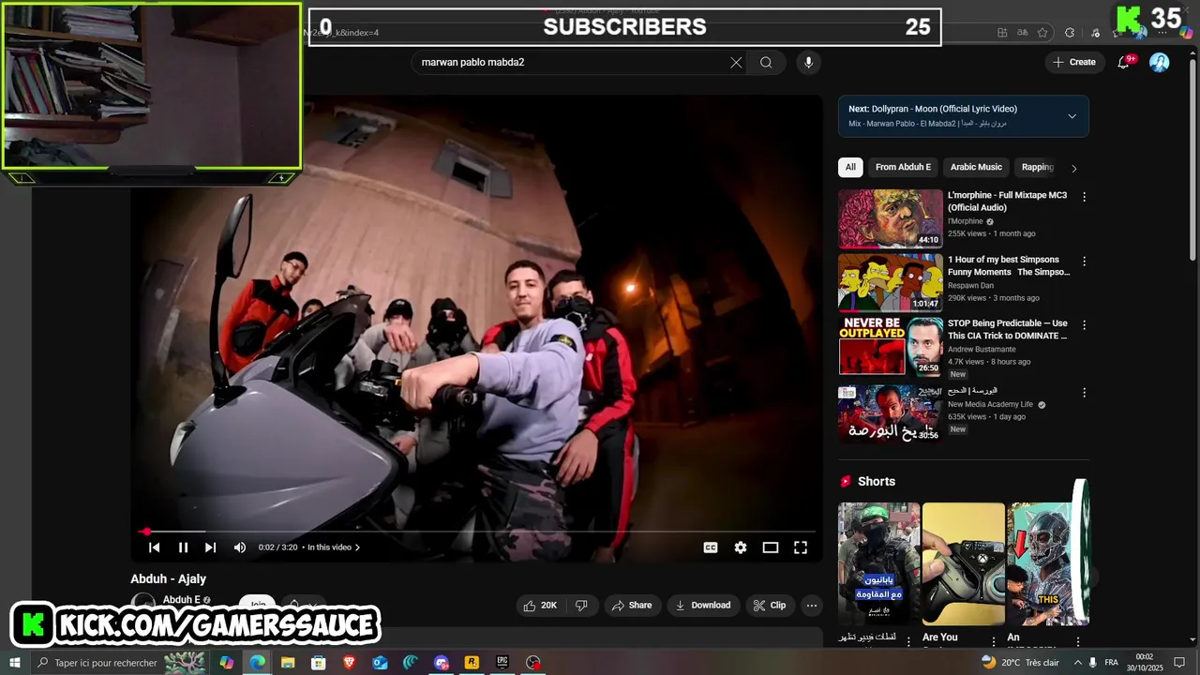
Task: Toggle closed captions on the video
Action: click(711, 547)
